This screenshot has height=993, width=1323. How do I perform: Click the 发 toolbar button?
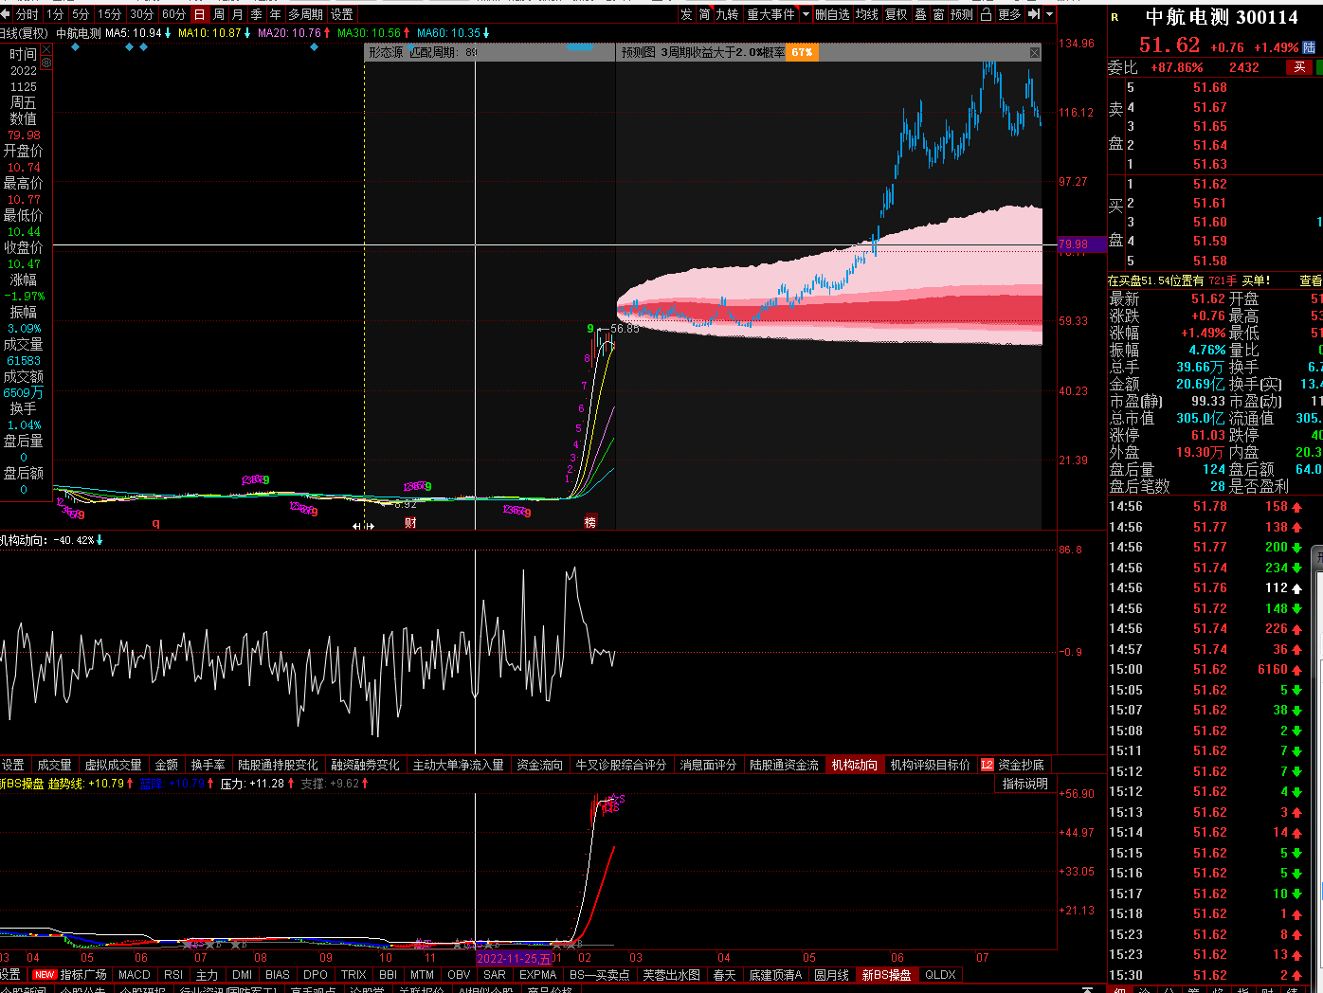click(686, 14)
